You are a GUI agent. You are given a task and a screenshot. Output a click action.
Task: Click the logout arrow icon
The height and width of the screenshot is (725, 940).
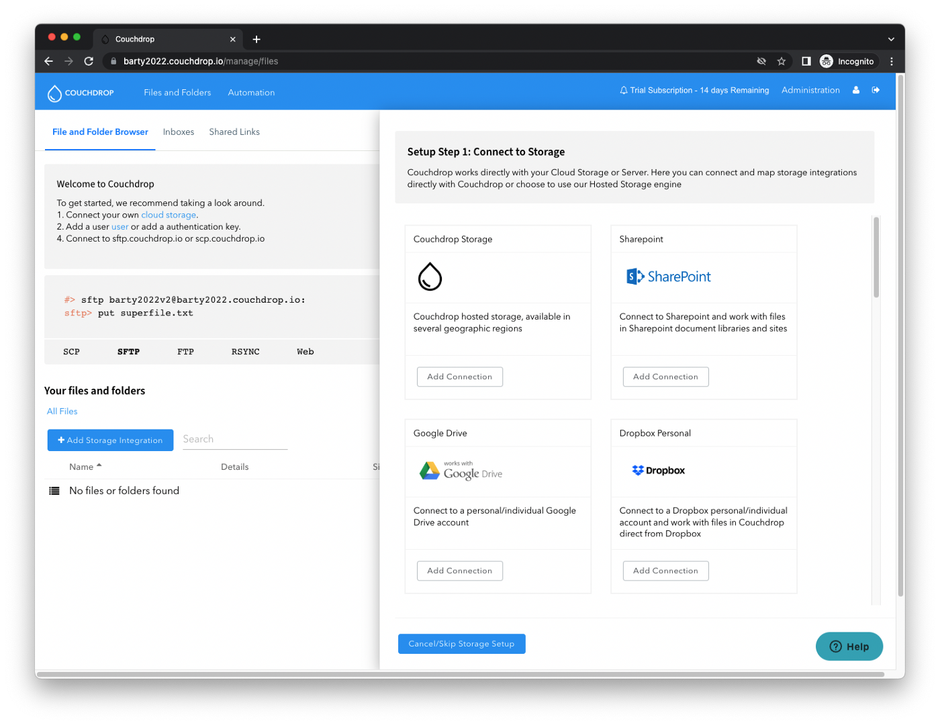876,90
